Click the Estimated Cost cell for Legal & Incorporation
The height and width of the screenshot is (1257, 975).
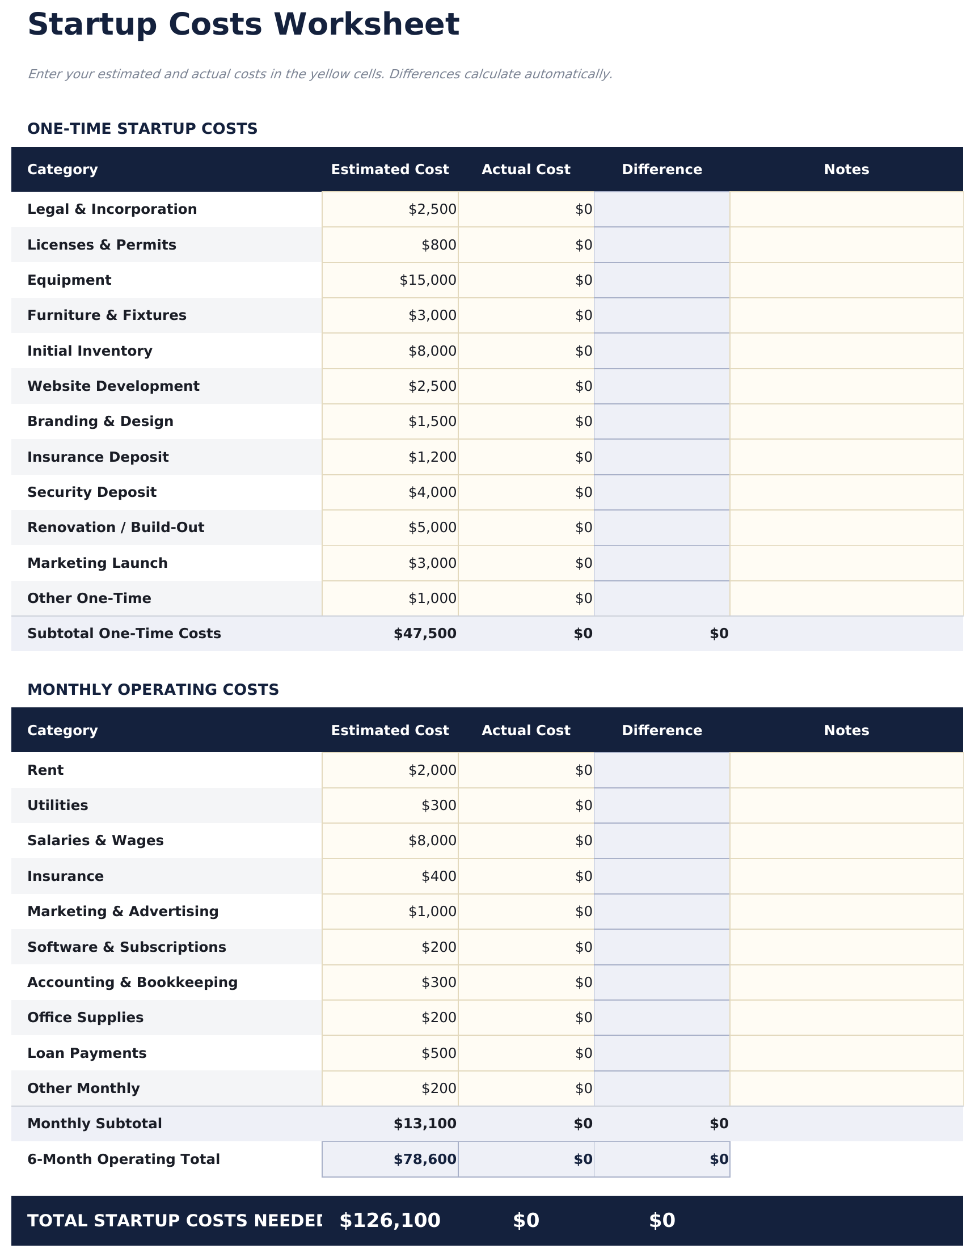coord(390,209)
